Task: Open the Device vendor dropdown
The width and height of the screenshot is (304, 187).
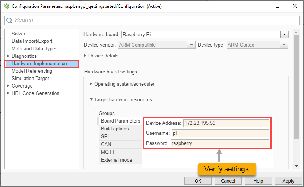Action: [191, 45]
